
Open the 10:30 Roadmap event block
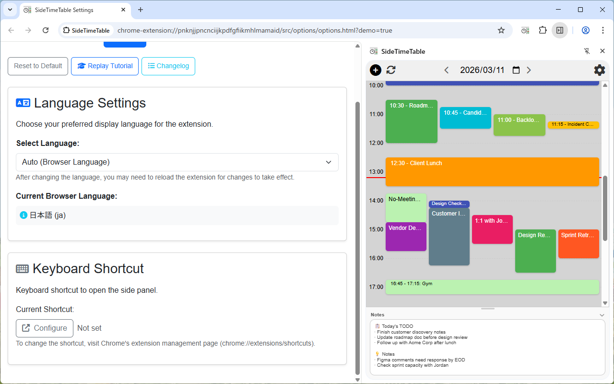(x=412, y=121)
